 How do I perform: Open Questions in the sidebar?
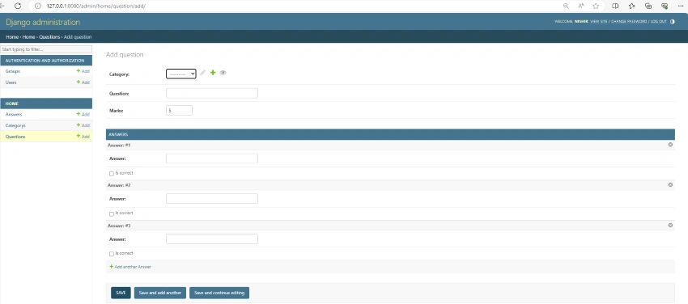pyautogui.click(x=15, y=137)
